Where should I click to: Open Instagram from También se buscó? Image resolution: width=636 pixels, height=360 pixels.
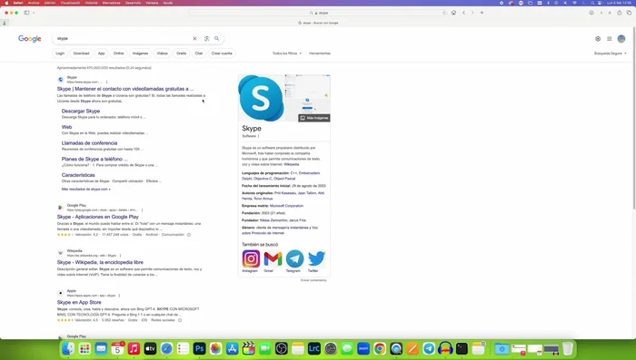pos(251,258)
